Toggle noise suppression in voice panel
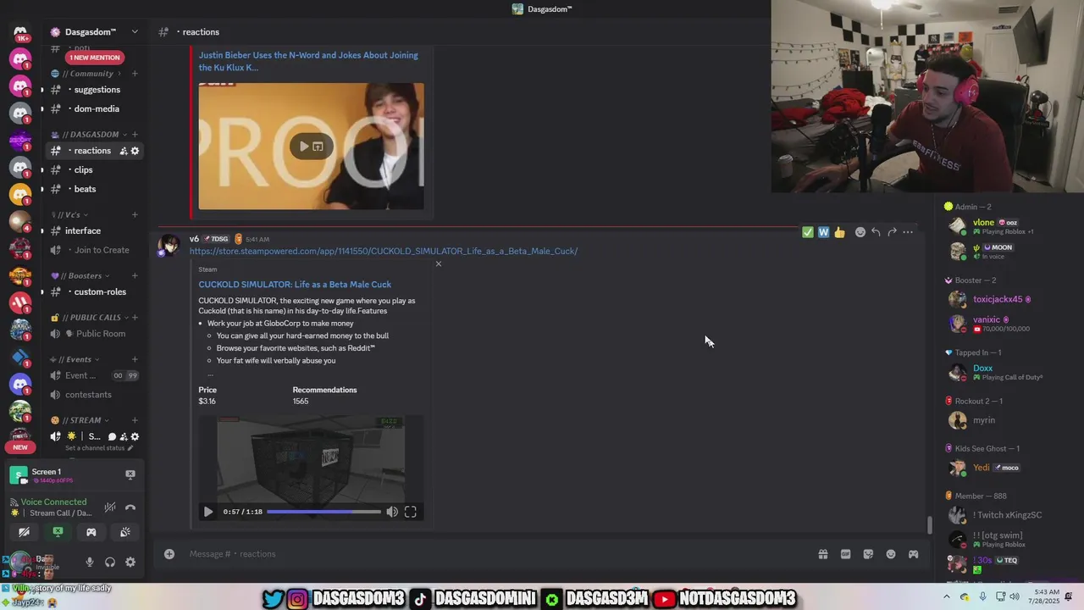Image resolution: width=1084 pixels, height=610 pixels. tap(110, 507)
